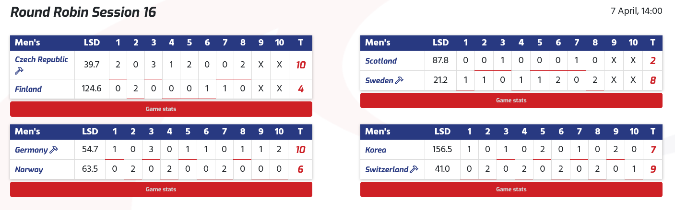Go to the Germany team page
The height and width of the screenshot is (210, 675).
[x=31, y=150]
